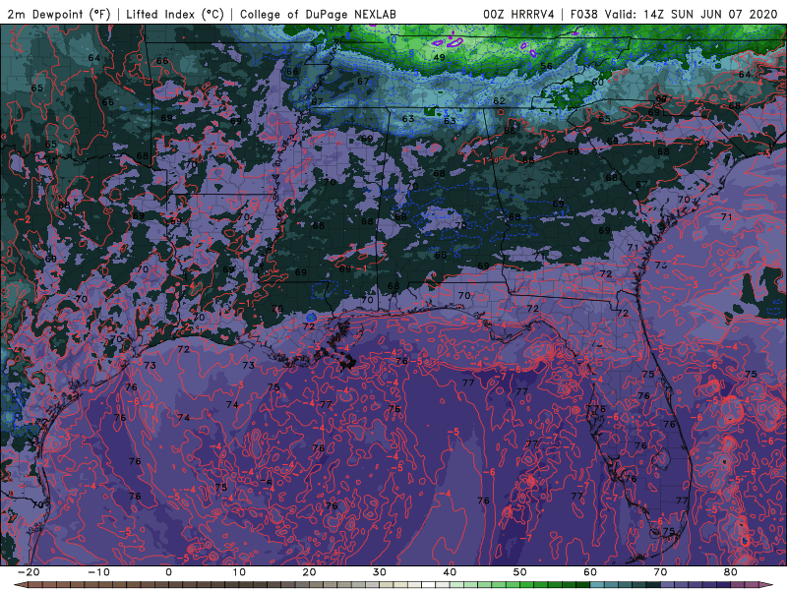Image resolution: width=787 pixels, height=590 pixels.
Task: Click the "College of DuPage NEXLAB" header text
Action: coord(318,14)
